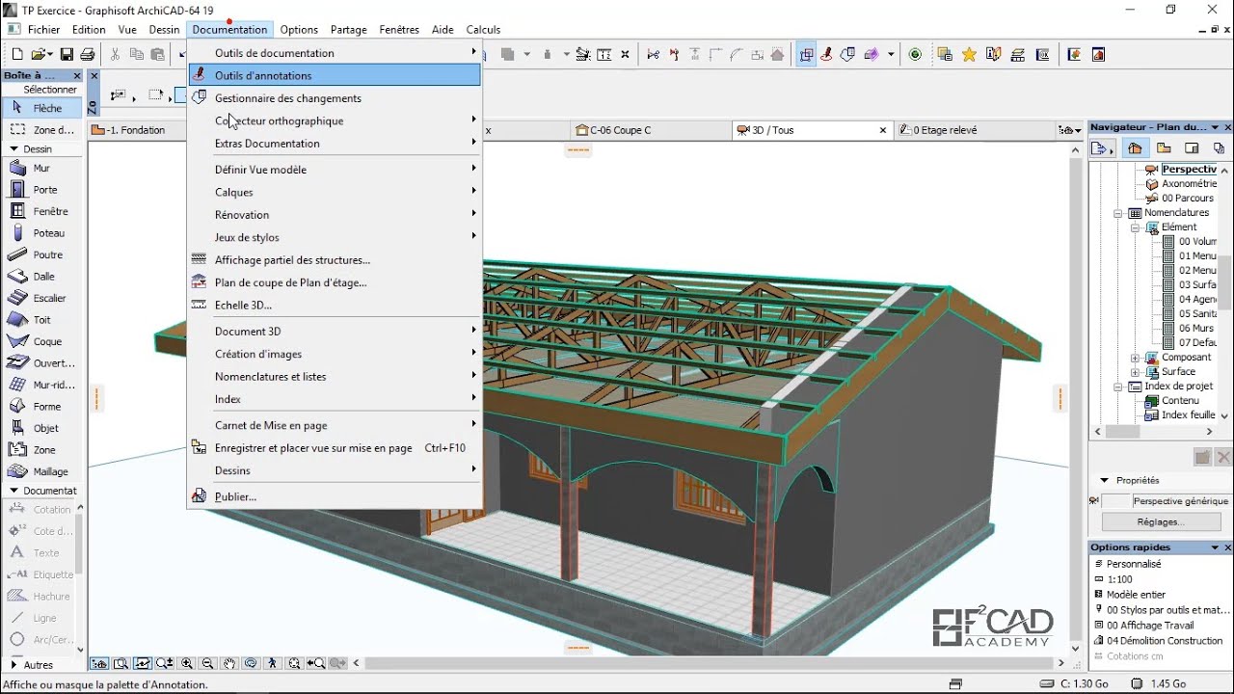The width and height of the screenshot is (1234, 694).
Task: Open the View Map in Navigateur
Action: click(1164, 147)
